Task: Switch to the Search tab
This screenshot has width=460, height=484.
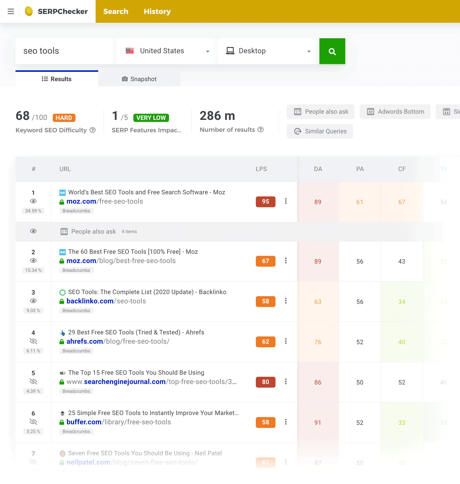Action: (x=116, y=11)
